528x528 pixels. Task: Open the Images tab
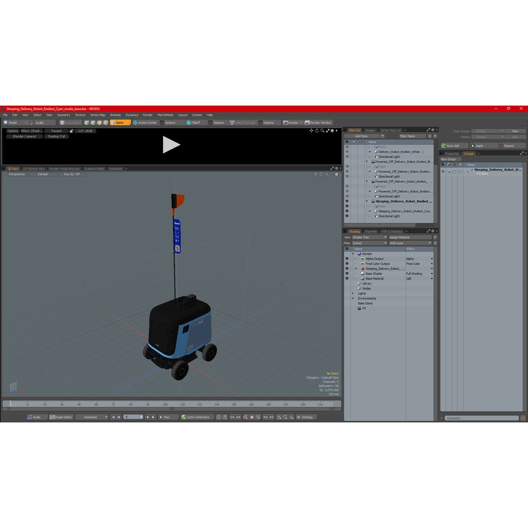370,131
